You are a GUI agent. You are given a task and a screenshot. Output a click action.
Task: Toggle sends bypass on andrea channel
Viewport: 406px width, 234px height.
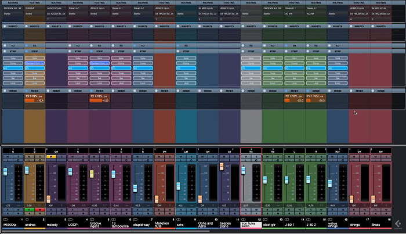[x=27, y=91]
